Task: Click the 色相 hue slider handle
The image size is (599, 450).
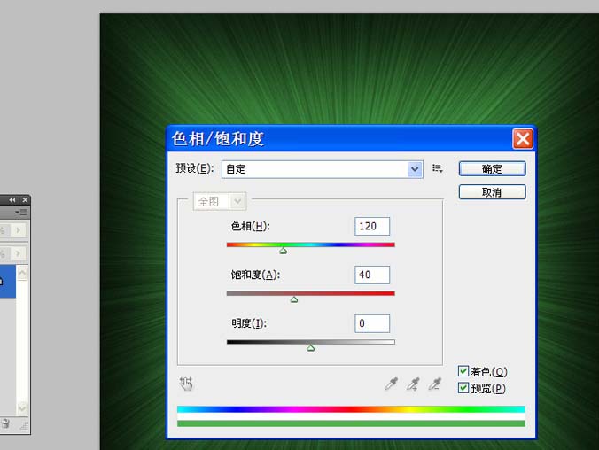Action: pos(283,251)
